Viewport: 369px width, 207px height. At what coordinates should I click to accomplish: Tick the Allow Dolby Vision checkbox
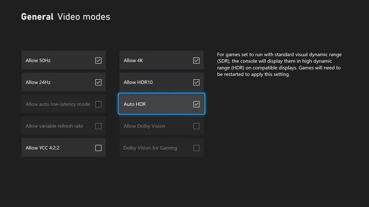[196, 126]
